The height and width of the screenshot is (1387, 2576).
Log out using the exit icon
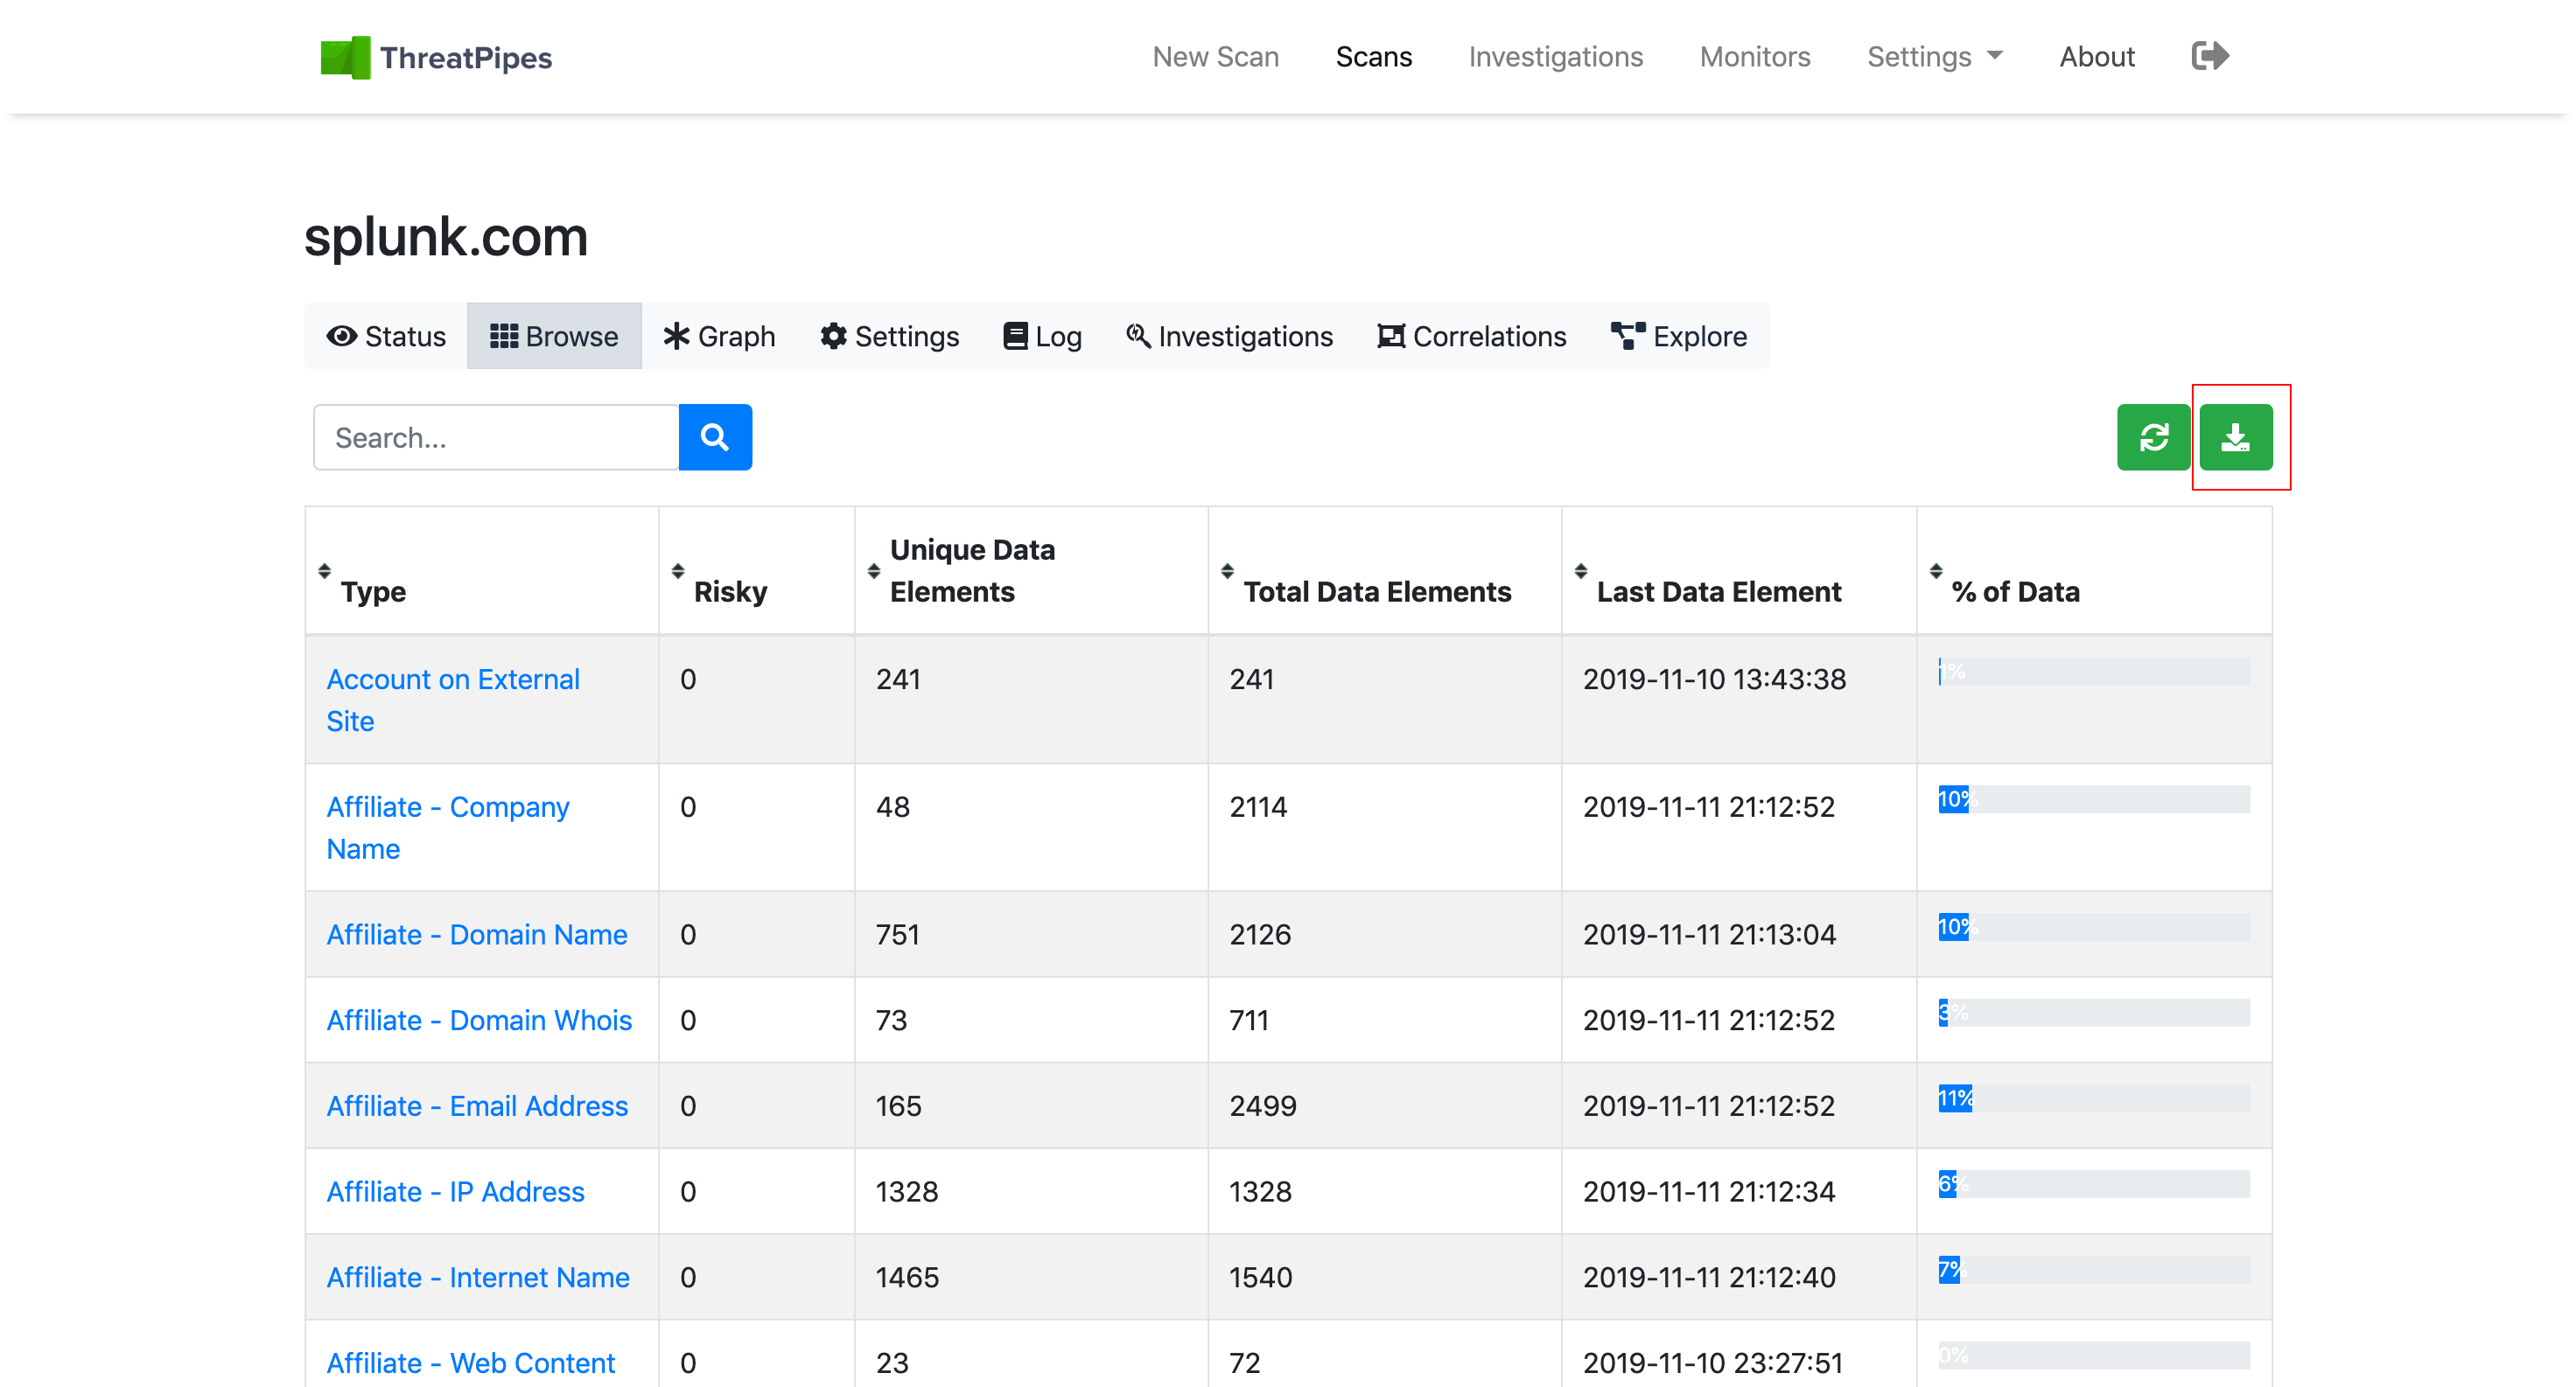tap(2209, 56)
